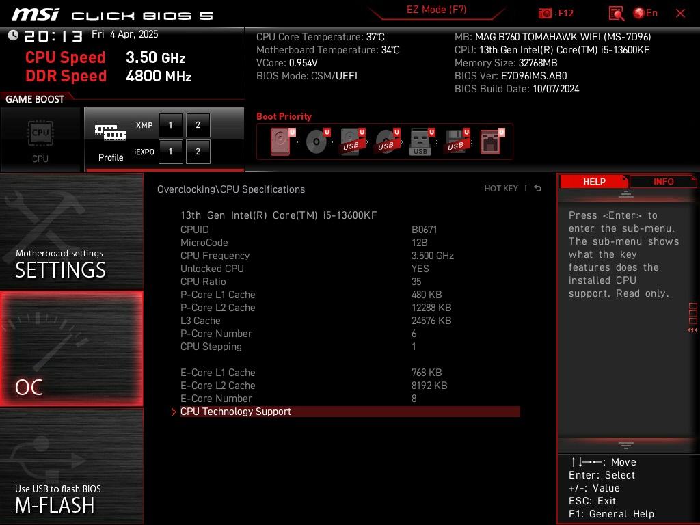Select the MicroCode row

[350, 243]
